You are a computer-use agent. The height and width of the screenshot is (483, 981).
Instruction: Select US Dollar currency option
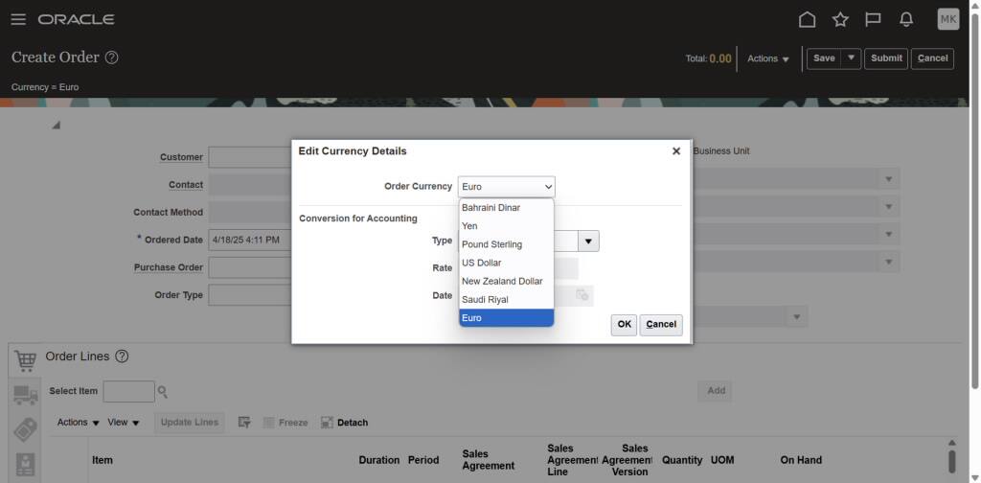point(506,263)
